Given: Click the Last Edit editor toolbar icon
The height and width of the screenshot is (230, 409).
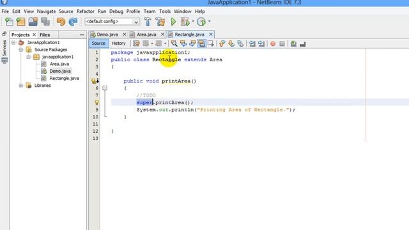Looking at the screenshot, I should point(136,43).
